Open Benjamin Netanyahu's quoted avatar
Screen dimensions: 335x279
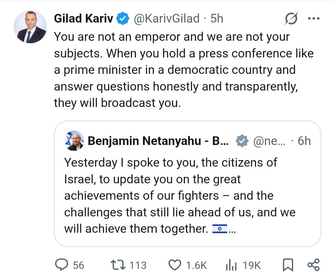74,141
